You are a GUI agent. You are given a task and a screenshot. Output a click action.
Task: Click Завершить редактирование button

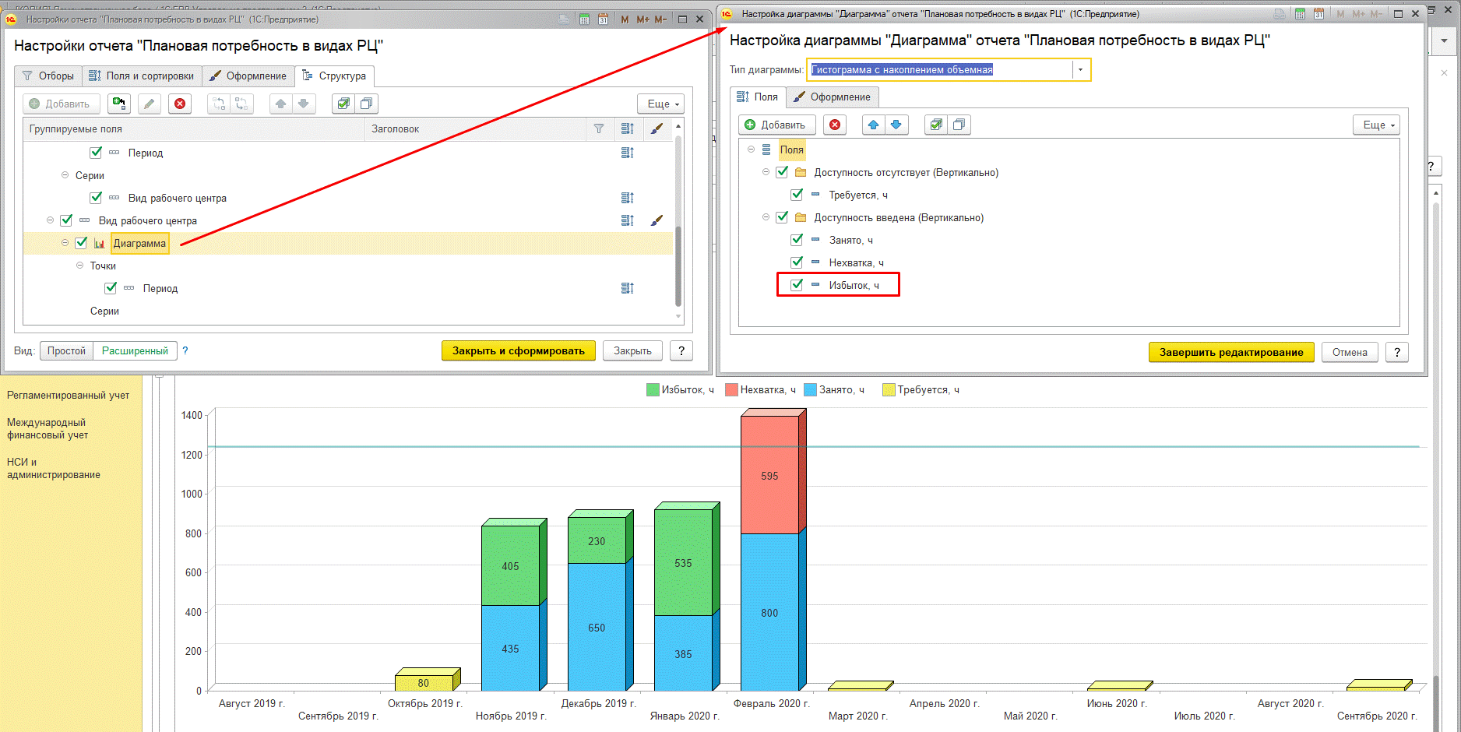(1231, 352)
